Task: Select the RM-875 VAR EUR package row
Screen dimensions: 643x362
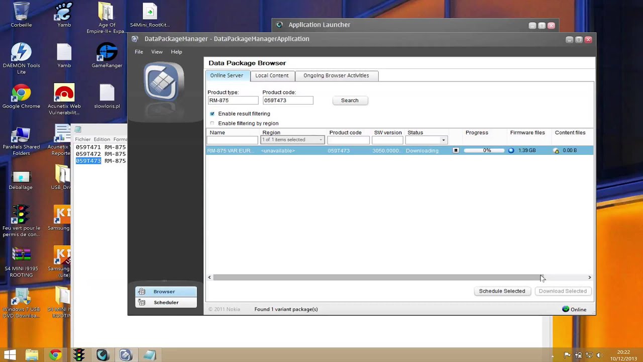Action: pos(399,150)
